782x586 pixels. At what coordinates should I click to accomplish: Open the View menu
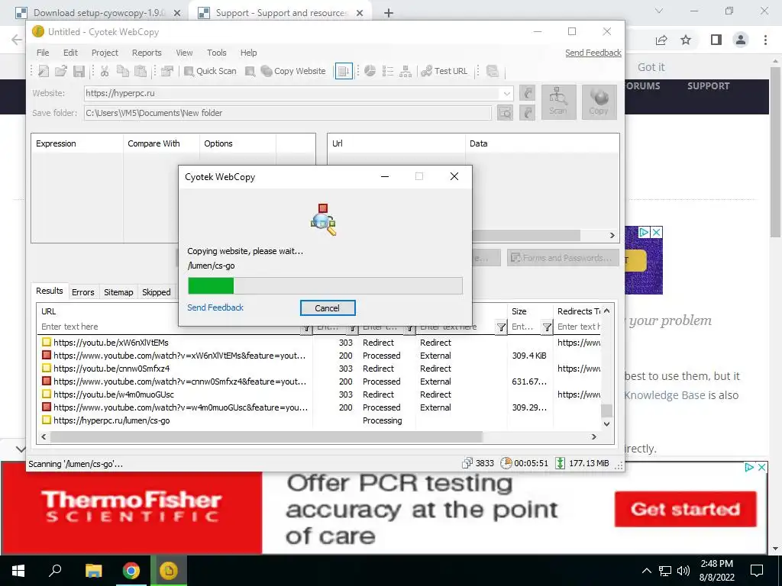tap(184, 53)
